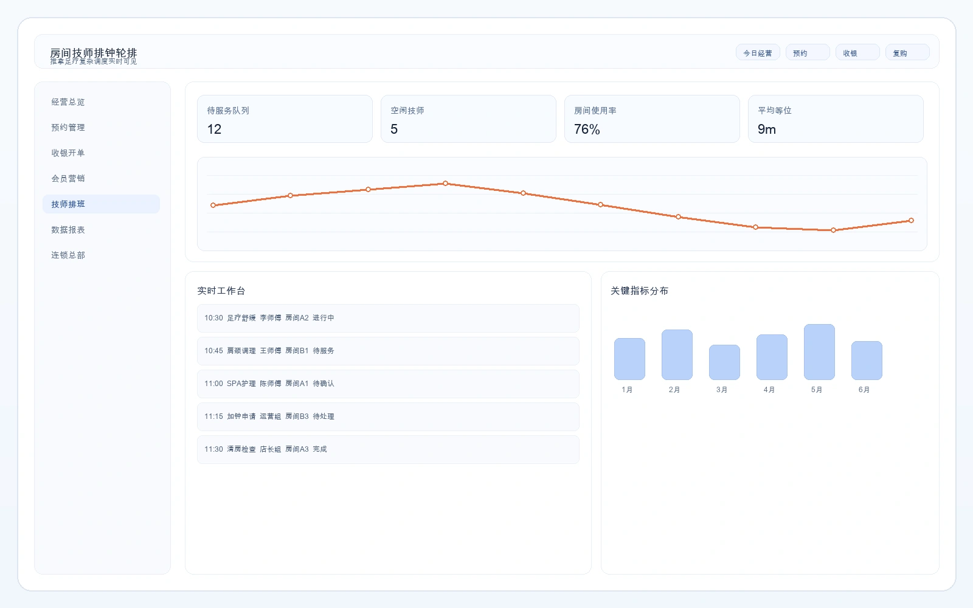Select 收银开单 in the sidebar

[x=68, y=153]
